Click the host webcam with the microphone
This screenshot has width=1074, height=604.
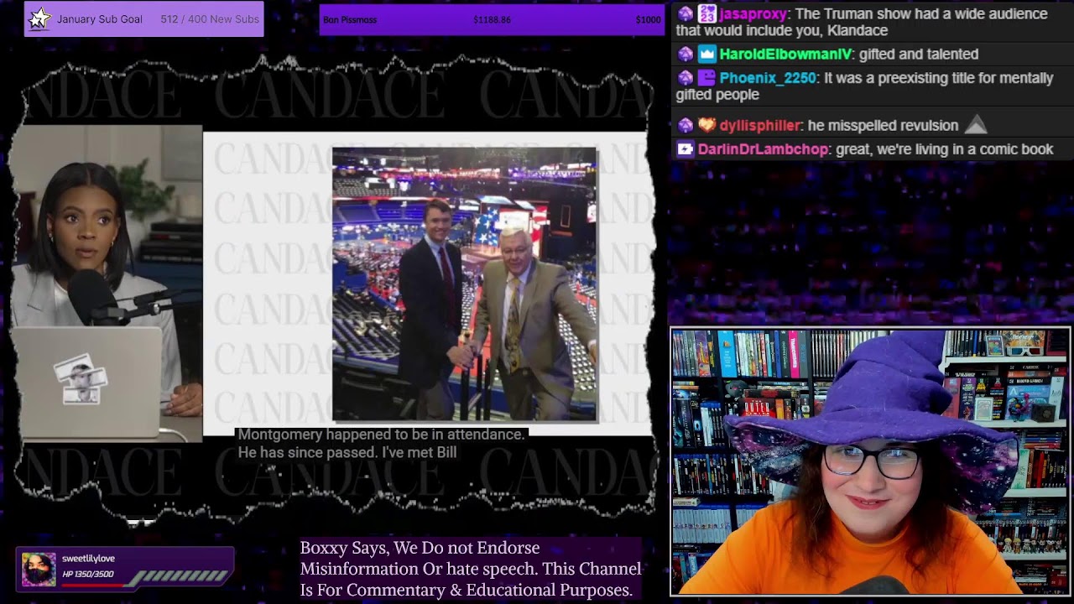pyautogui.click(x=107, y=284)
